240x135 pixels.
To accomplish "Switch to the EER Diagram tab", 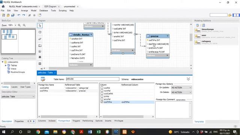I will [x=50, y=7].
